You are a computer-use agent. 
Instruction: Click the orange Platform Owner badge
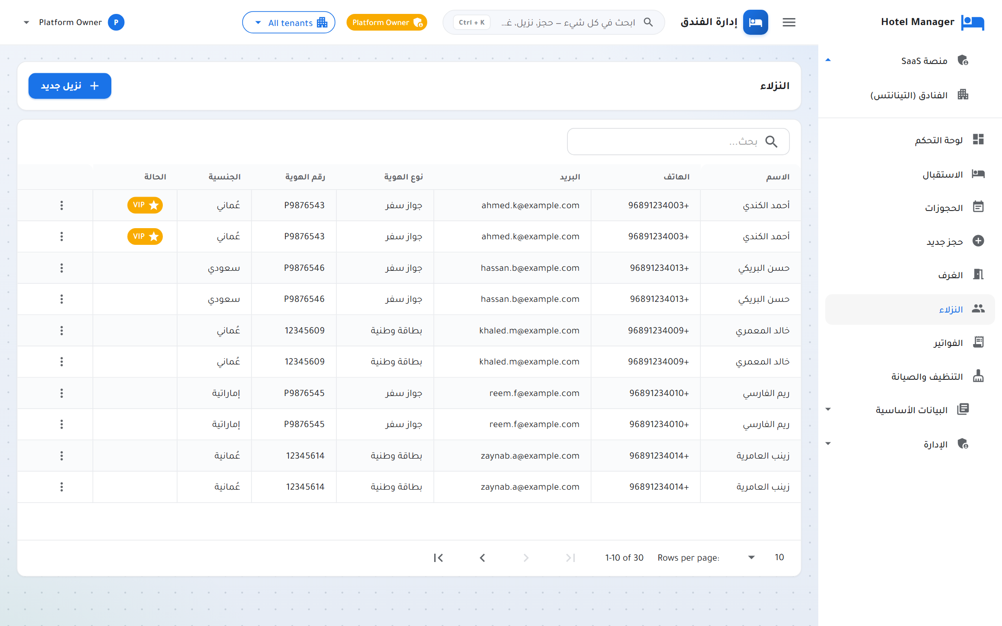tap(387, 22)
